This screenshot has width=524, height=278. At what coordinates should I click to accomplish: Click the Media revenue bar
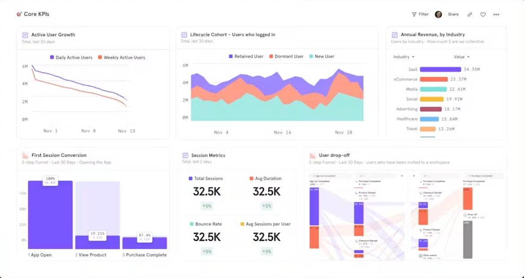click(433, 89)
